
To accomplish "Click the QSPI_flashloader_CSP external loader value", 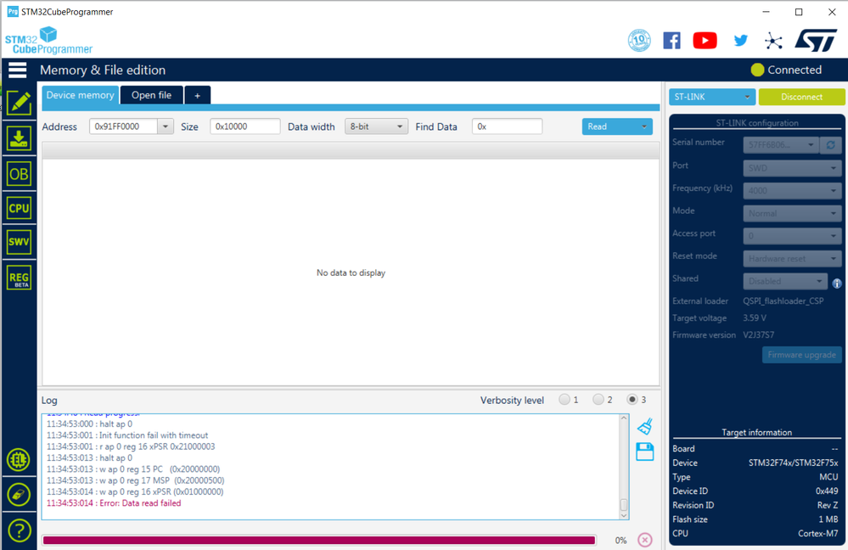I will 783,300.
